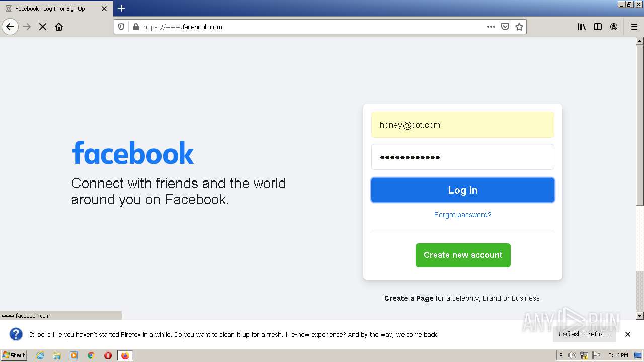Open the Create a Page link

point(409,298)
